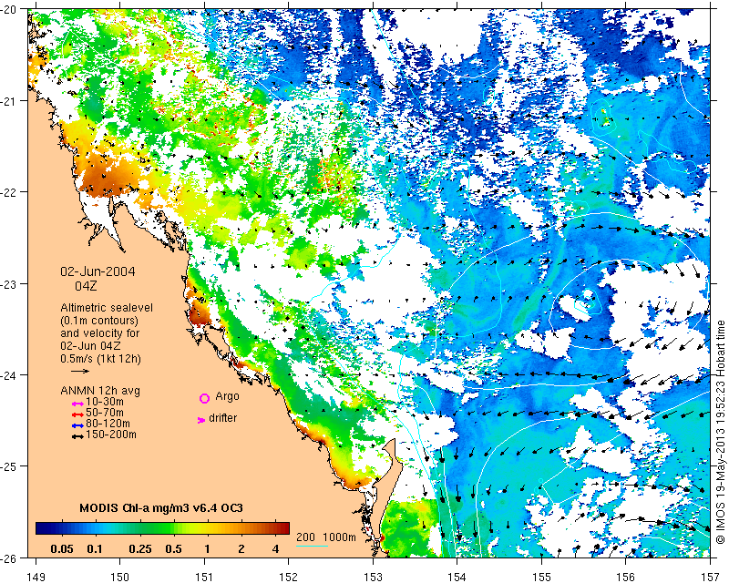Click the 'drifter' legend label
This screenshot has width=729, height=583.
[222, 418]
